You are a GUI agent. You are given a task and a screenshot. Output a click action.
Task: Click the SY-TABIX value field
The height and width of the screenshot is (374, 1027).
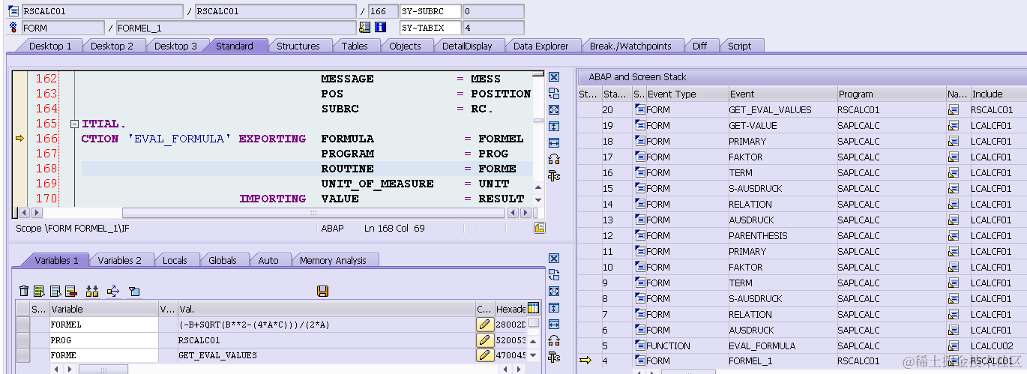pyautogui.click(x=493, y=28)
